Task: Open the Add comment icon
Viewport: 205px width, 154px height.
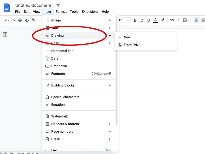Action: coord(178,20)
